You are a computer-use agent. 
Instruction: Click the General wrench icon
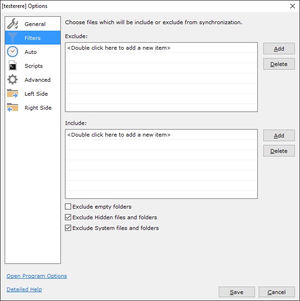[13, 24]
